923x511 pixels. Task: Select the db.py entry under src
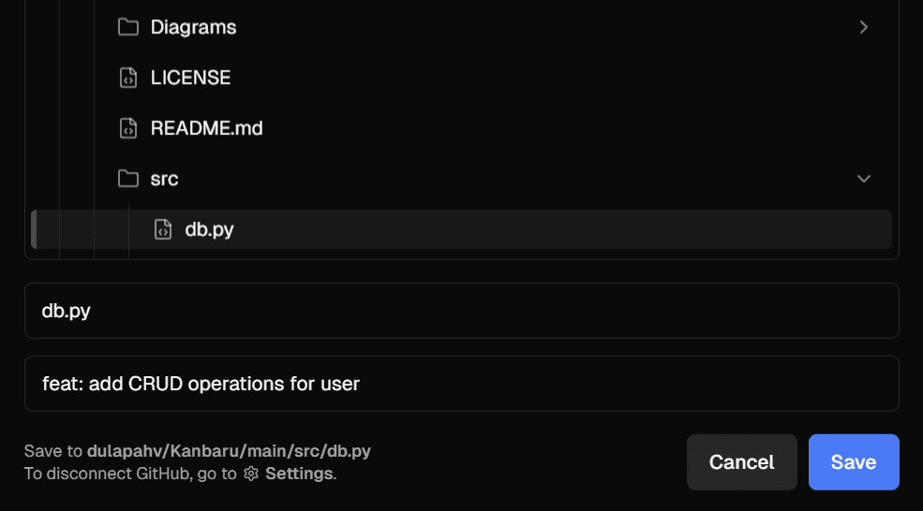pos(209,228)
